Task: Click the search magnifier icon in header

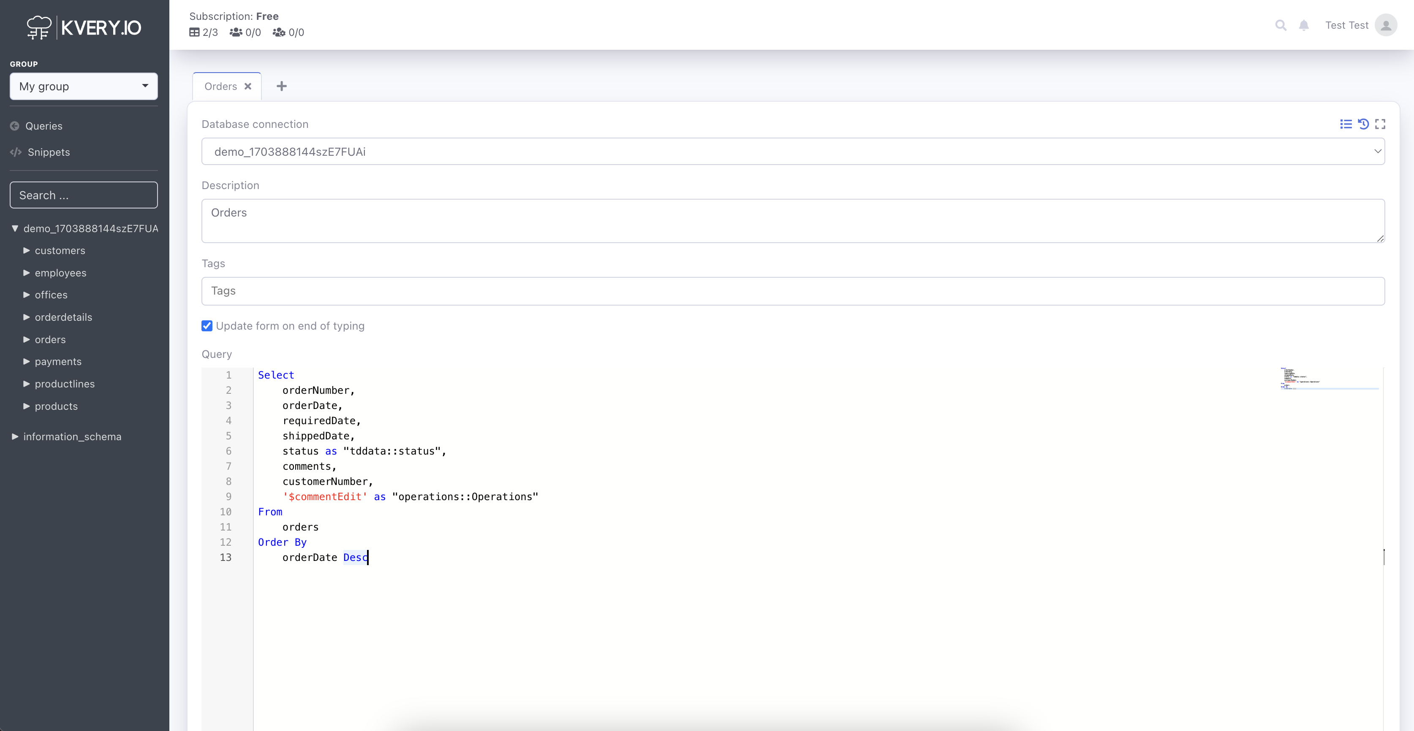Action: pos(1281,25)
